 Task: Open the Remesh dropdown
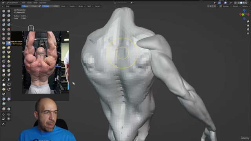pyautogui.click(x=236, y=6)
